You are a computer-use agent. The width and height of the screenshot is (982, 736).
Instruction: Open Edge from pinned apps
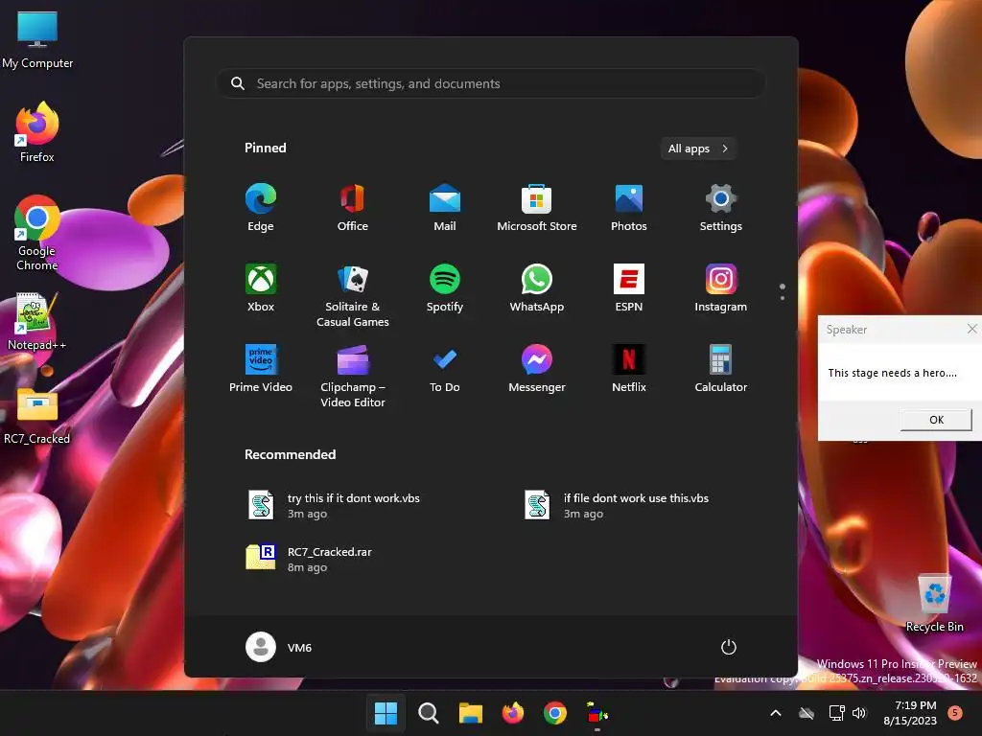coord(261,207)
